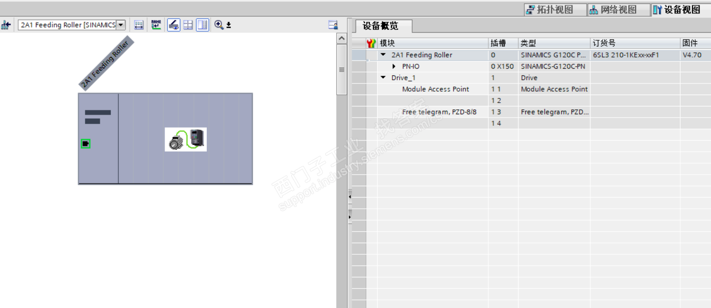This screenshot has width=711, height=308.
Task: Collapse the 2A1 Feeding Roller tree row
Action: [x=383, y=55]
